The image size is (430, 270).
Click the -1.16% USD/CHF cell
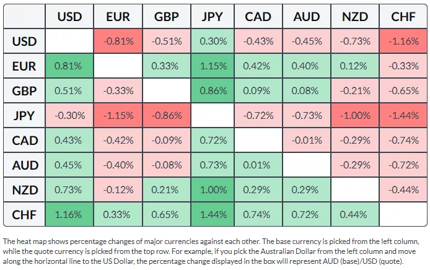(403, 41)
